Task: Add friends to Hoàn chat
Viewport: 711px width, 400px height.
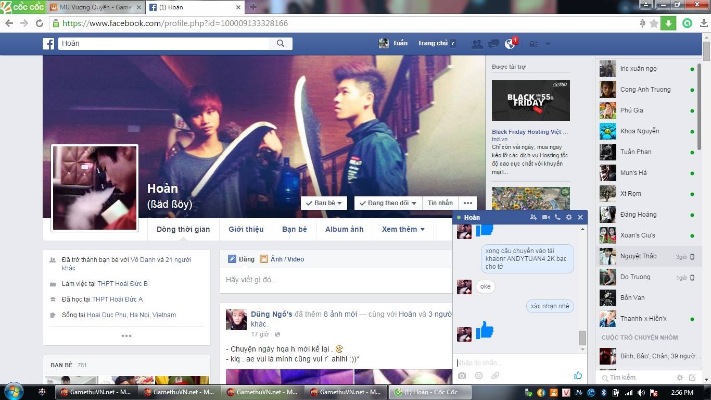Action: pos(534,217)
